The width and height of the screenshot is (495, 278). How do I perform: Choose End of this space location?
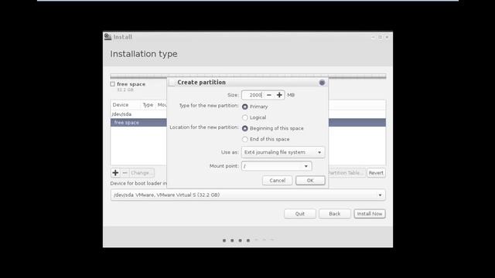245,139
